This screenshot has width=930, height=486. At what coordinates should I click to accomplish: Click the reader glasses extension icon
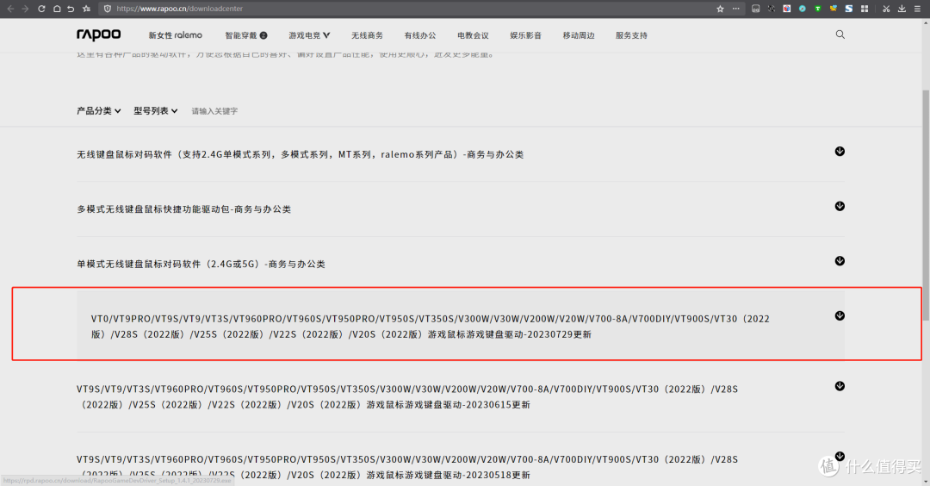(756, 9)
